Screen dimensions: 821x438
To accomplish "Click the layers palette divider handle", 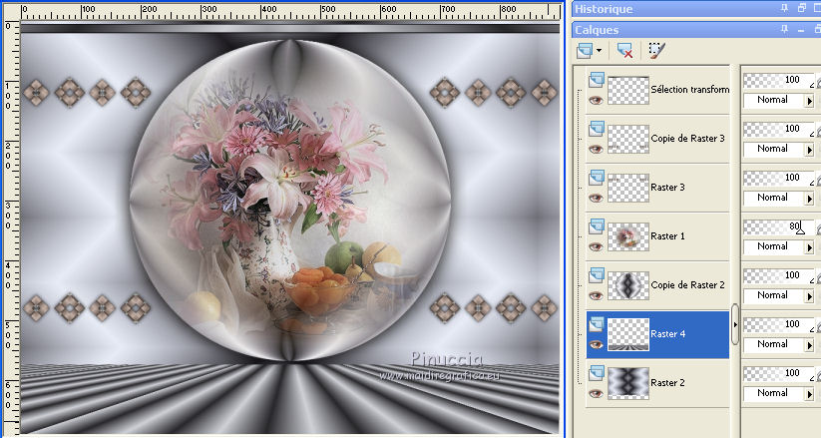I will 734,324.
